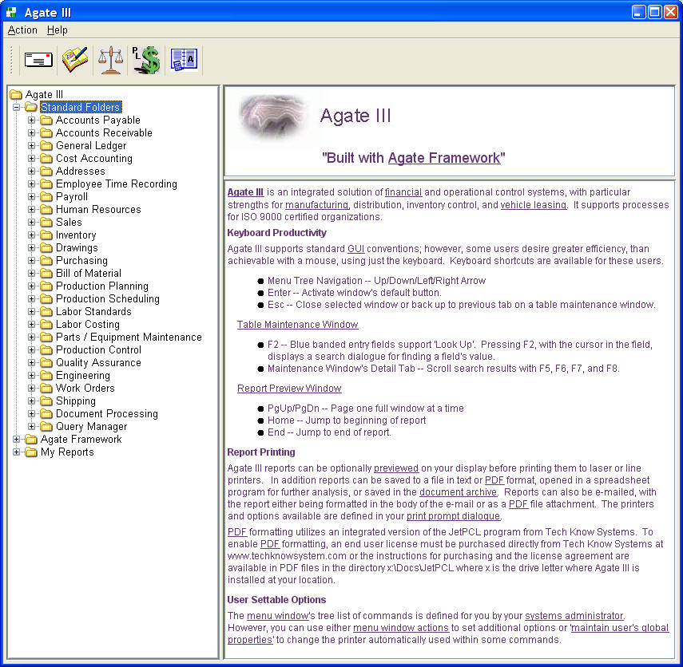Click the Query Manager folder icon
The height and width of the screenshot is (667, 683).
tap(46, 426)
